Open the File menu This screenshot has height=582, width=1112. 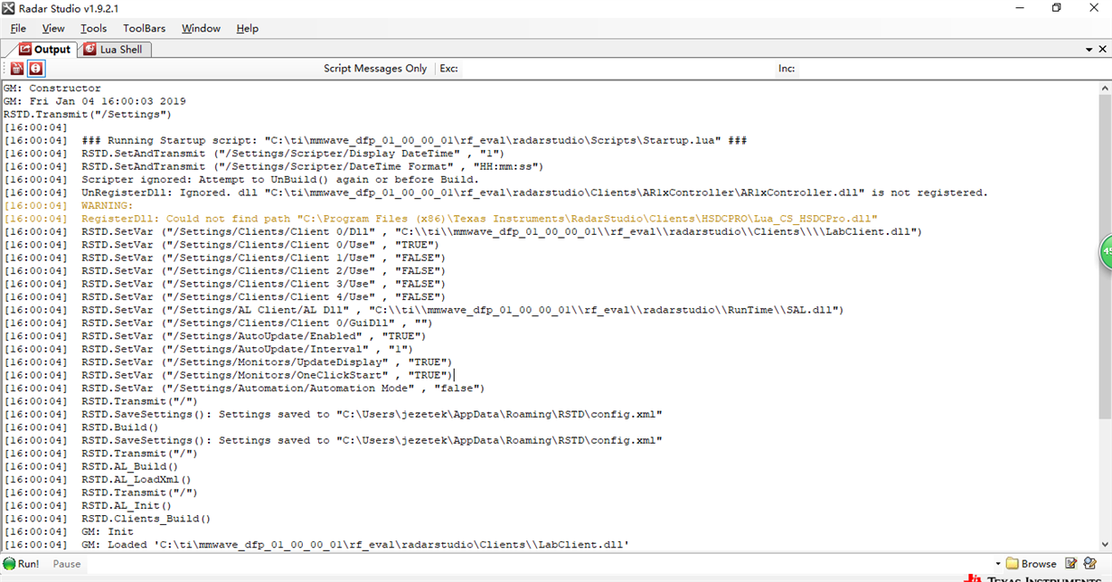tap(18, 29)
